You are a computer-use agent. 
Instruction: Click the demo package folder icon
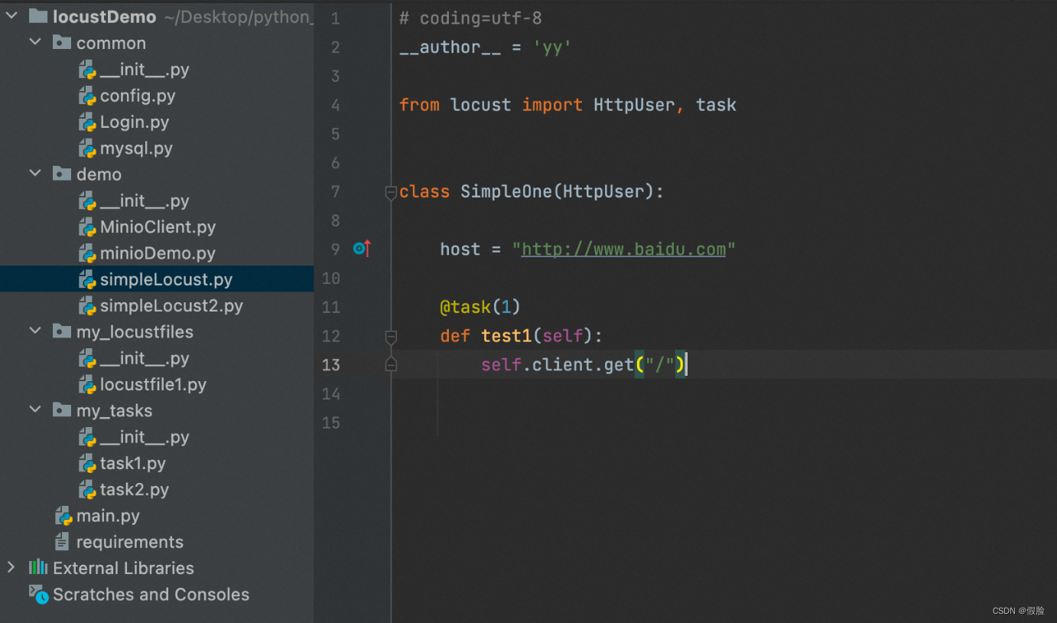click(x=62, y=174)
